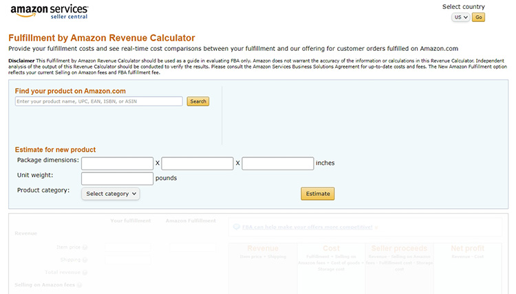Focus the product name search field
The width and height of the screenshot is (516, 294).
[x=98, y=101]
